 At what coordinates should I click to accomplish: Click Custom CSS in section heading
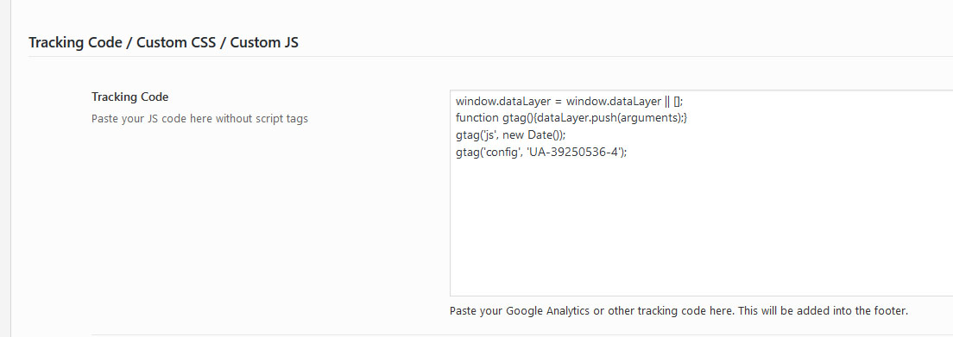click(176, 42)
